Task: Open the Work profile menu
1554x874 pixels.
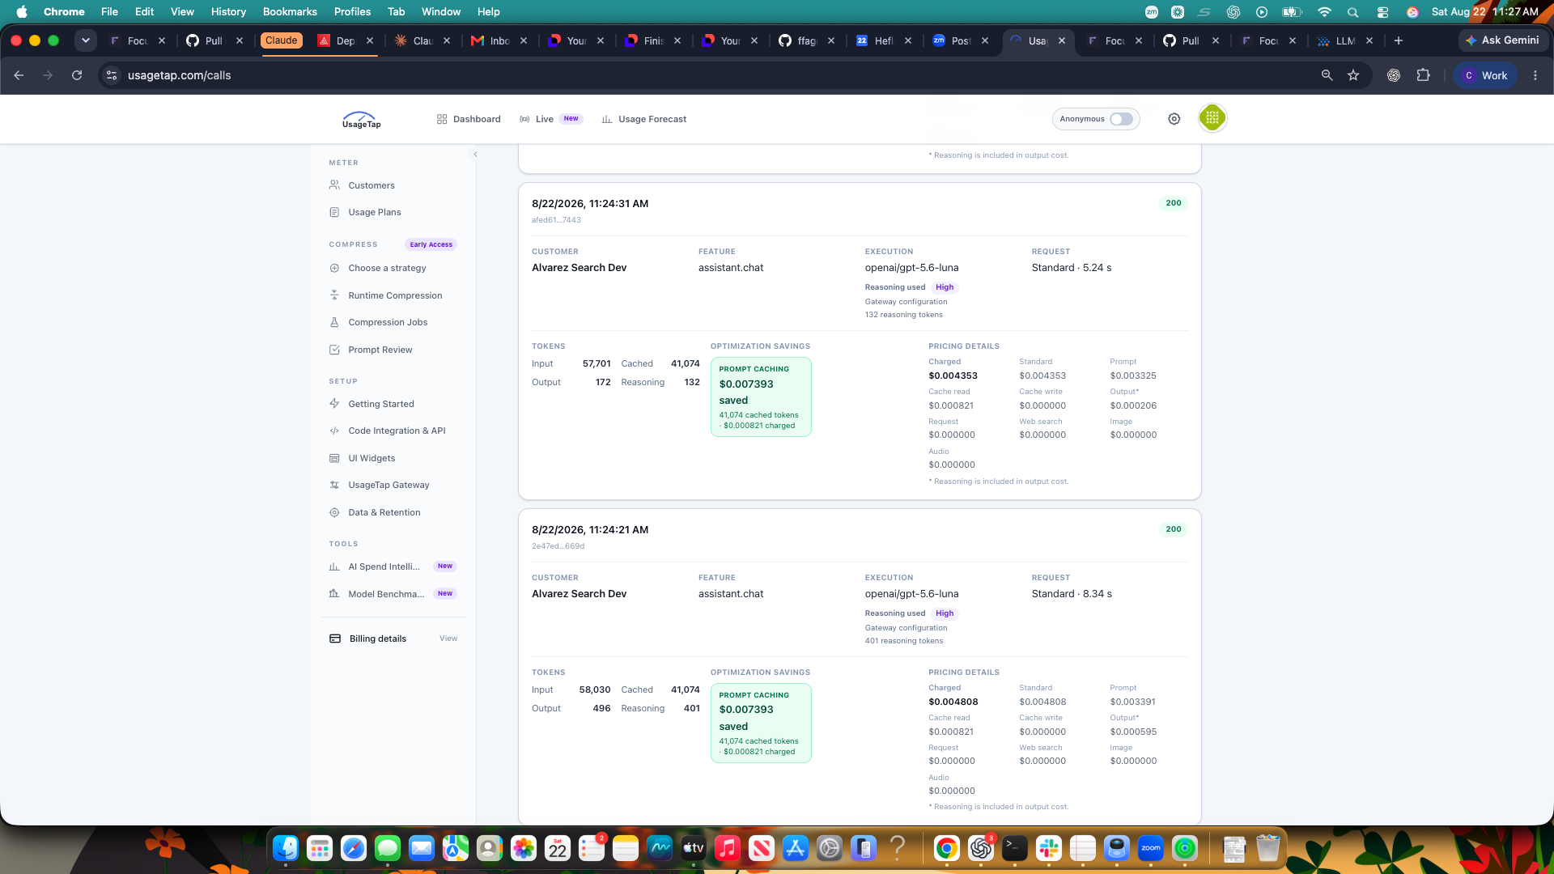Action: click(1485, 75)
